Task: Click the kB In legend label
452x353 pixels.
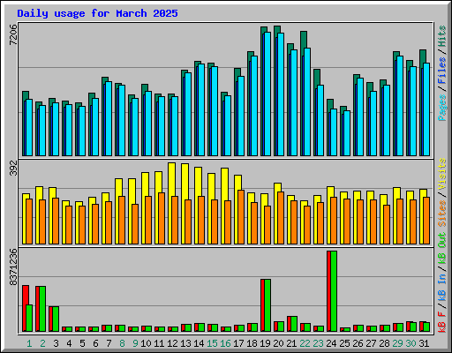Action: tap(442, 288)
